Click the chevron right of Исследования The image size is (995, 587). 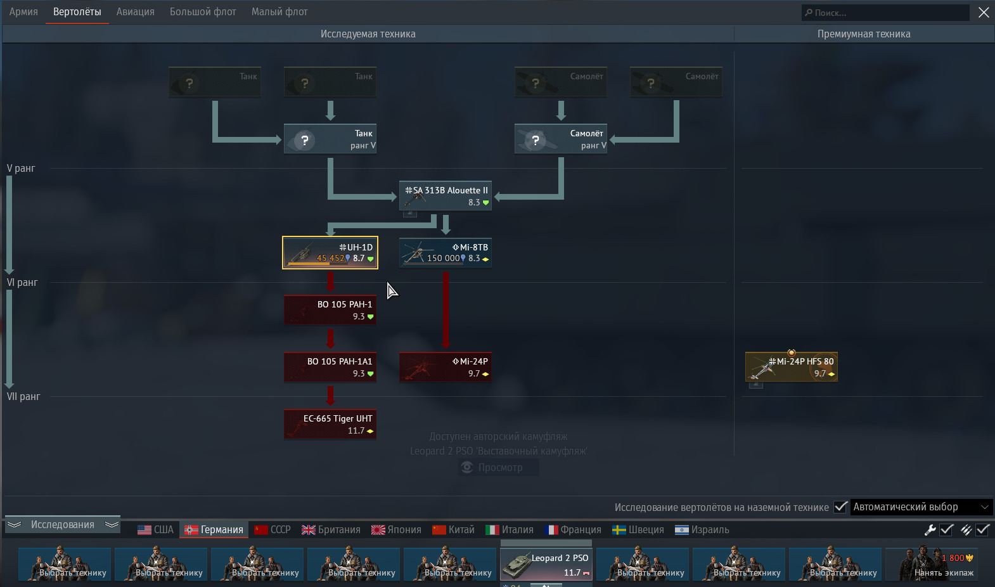(112, 525)
